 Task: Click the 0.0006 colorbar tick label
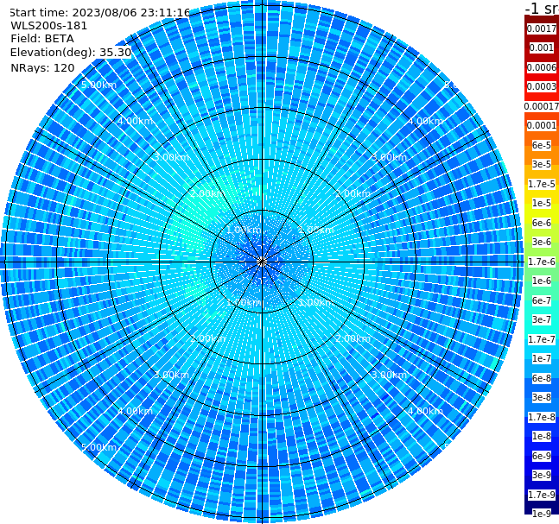point(542,67)
